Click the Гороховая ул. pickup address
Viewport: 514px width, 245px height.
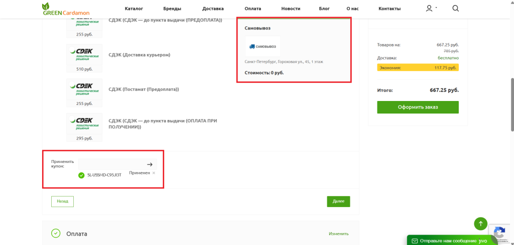pos(284,61)
